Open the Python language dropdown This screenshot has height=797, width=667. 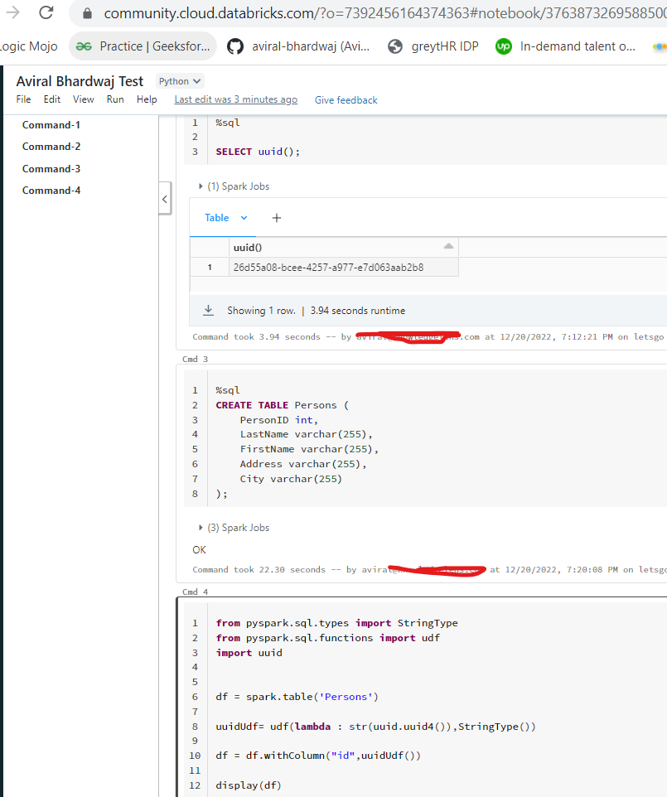(x=179, y=80)
